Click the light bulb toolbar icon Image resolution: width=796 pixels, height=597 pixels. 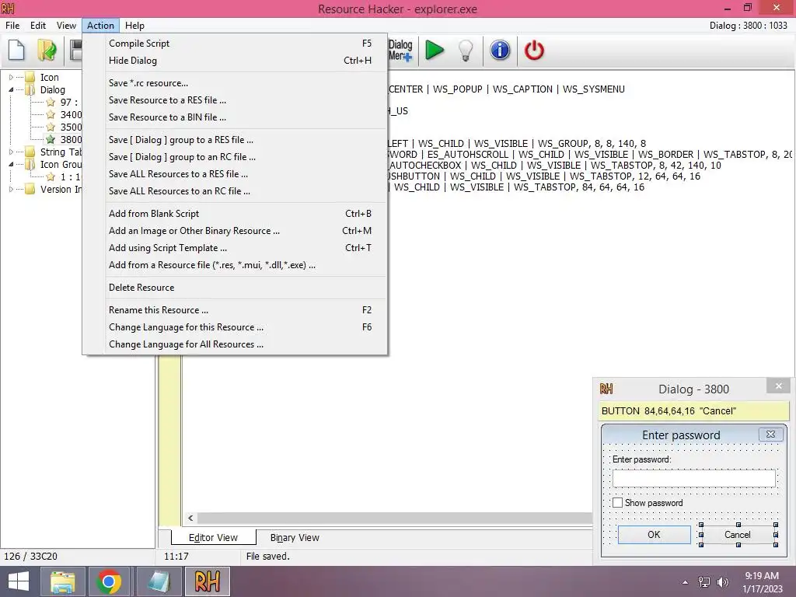tap(466, 51)
